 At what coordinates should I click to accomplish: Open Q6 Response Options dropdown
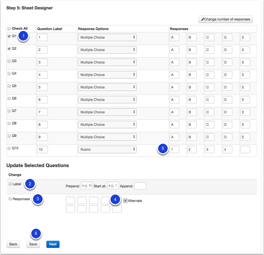[107, 100]
